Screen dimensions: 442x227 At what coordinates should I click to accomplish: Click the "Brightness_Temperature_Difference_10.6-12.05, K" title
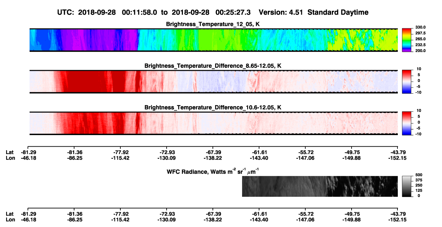tap(213, 108)
